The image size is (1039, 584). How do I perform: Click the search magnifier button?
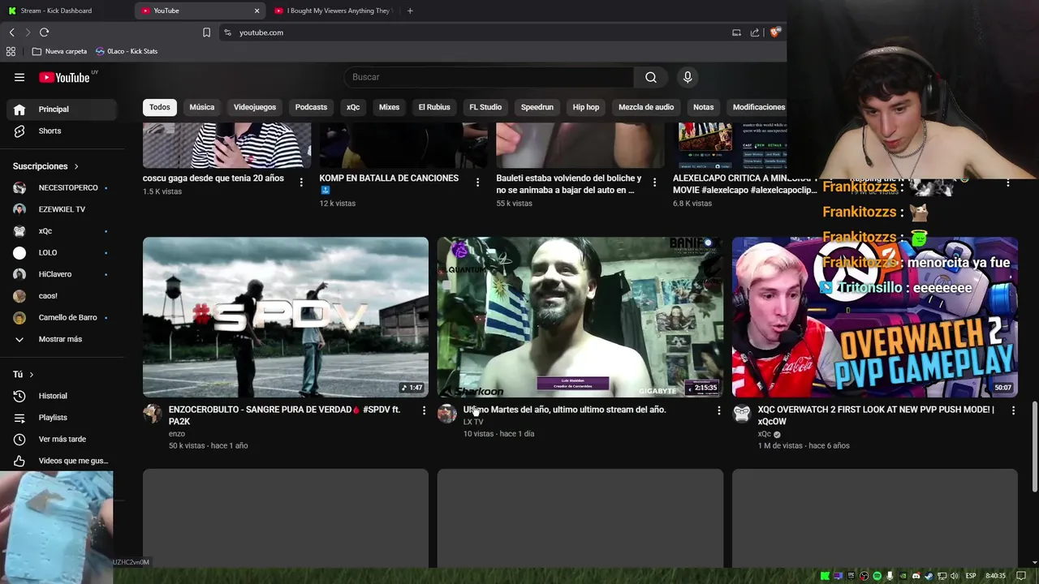click(x=650, y=77)
